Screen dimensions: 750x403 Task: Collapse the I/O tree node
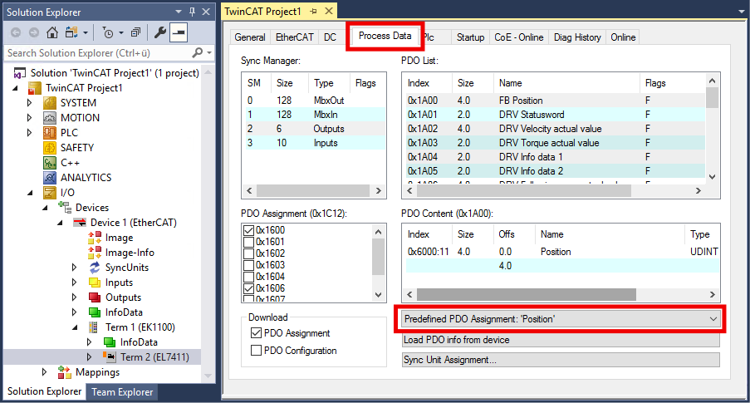coord(30,193)
